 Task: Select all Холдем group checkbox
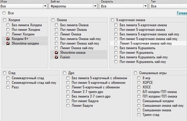pyautogui.click(x=5, y=20)
